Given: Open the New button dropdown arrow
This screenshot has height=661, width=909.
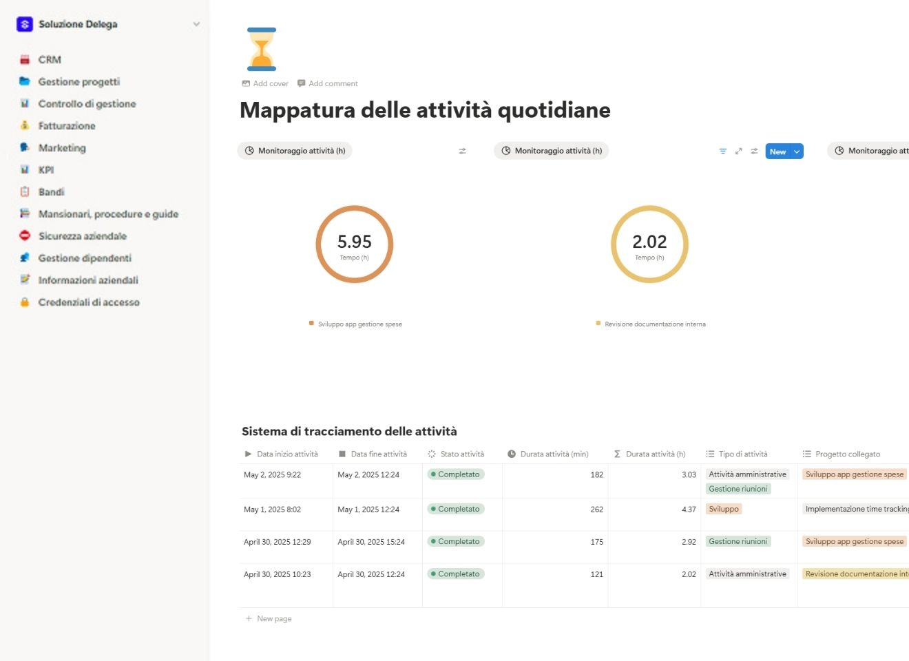Looking at the screenshot, I should click(797, 151).
